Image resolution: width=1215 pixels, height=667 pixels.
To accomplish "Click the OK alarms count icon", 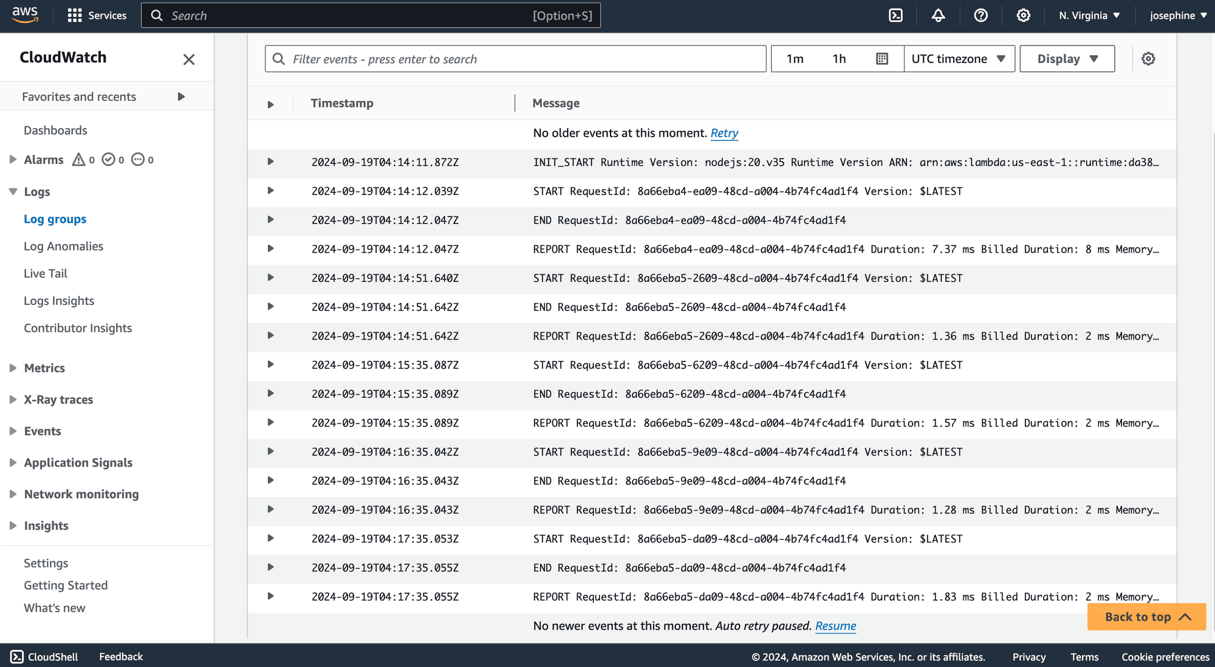I will 108,159.
